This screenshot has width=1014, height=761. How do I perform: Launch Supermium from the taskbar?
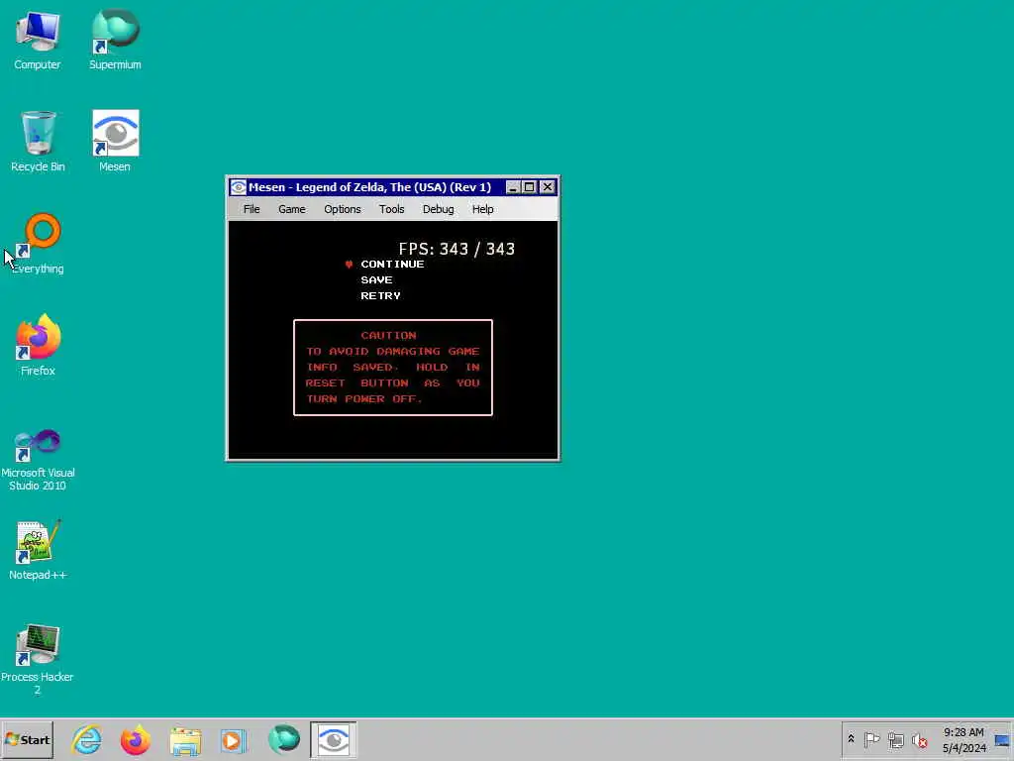click(284, 740)
